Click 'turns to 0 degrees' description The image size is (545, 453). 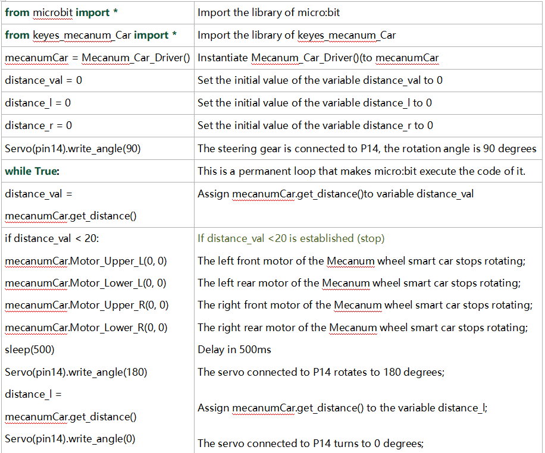pos(311,443)
